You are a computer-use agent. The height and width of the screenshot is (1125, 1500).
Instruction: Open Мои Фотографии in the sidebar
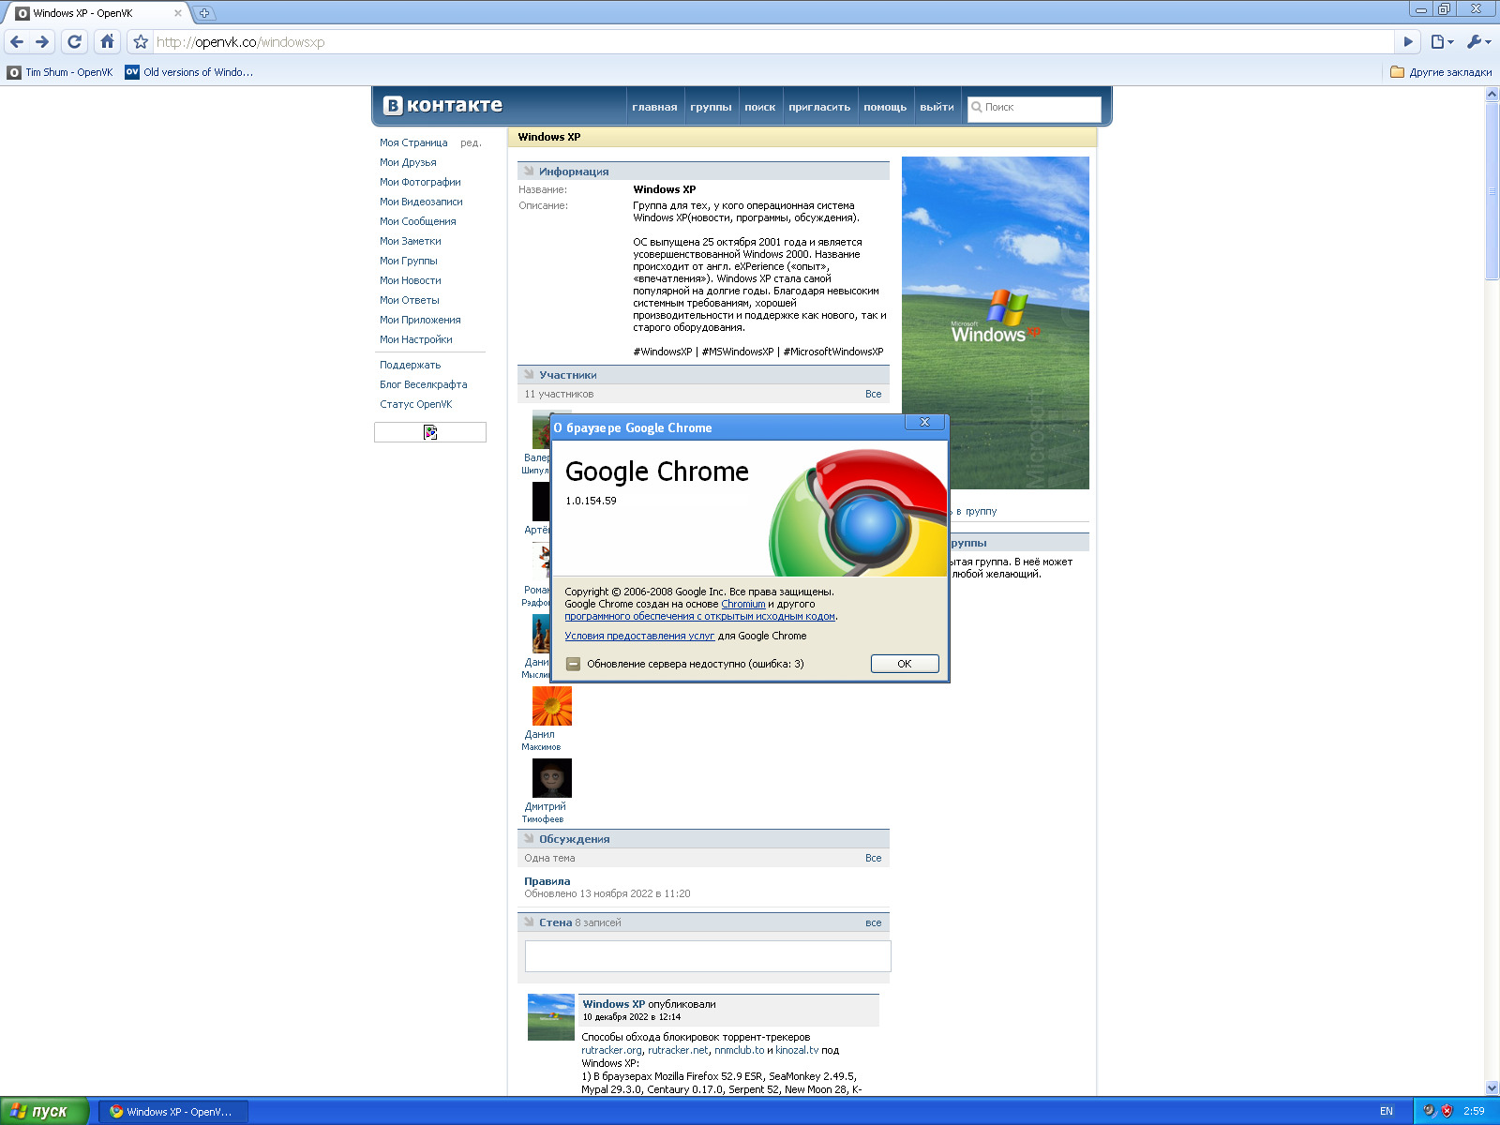click(x=420, y=182)
